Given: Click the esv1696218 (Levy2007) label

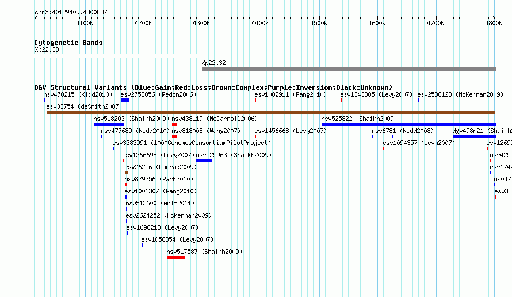Looking at the screenshot, I should point(163,227).
